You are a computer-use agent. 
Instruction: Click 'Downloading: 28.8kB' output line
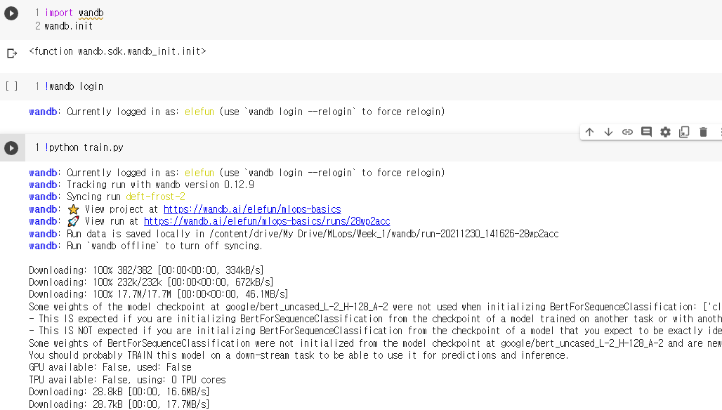[119, 392]
